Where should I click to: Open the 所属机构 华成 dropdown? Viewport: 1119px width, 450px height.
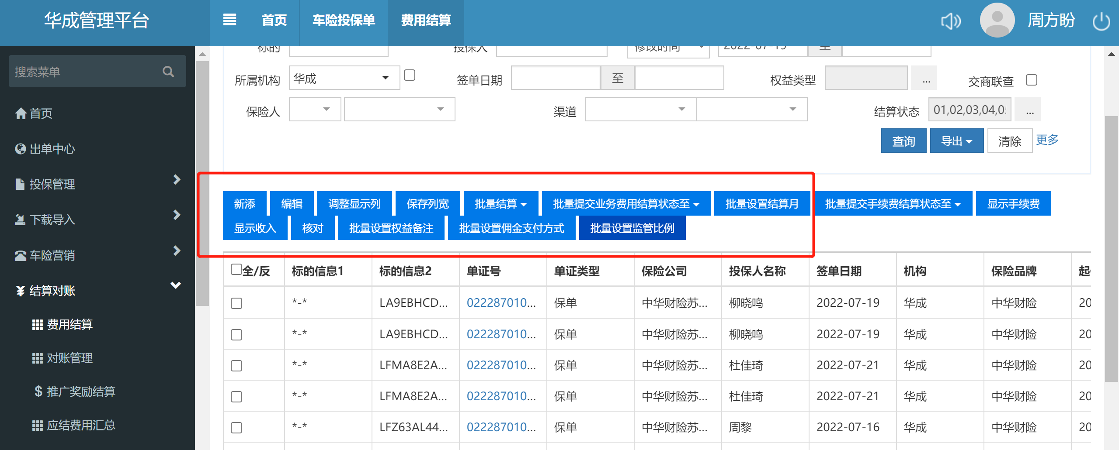click(x=344, y=78)
